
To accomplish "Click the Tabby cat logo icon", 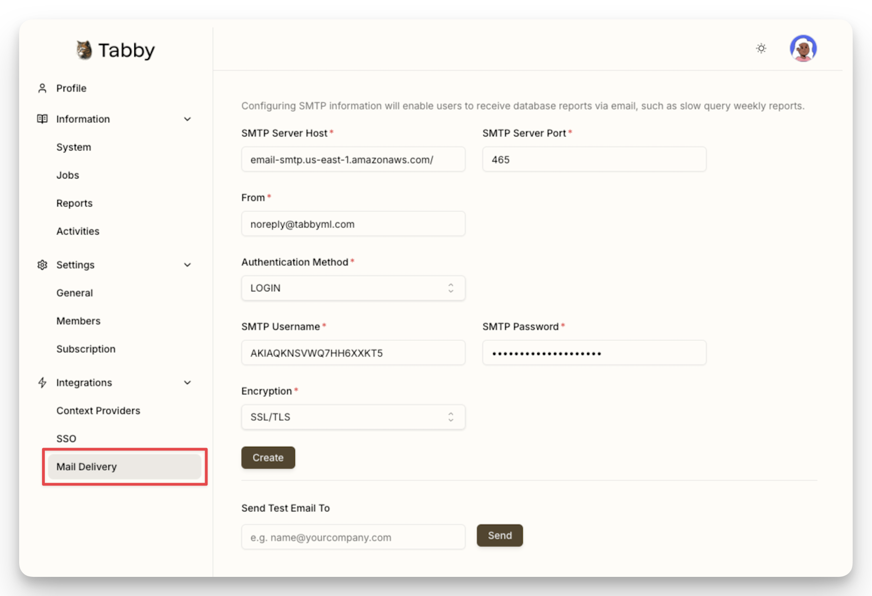I will pos(84,50).
